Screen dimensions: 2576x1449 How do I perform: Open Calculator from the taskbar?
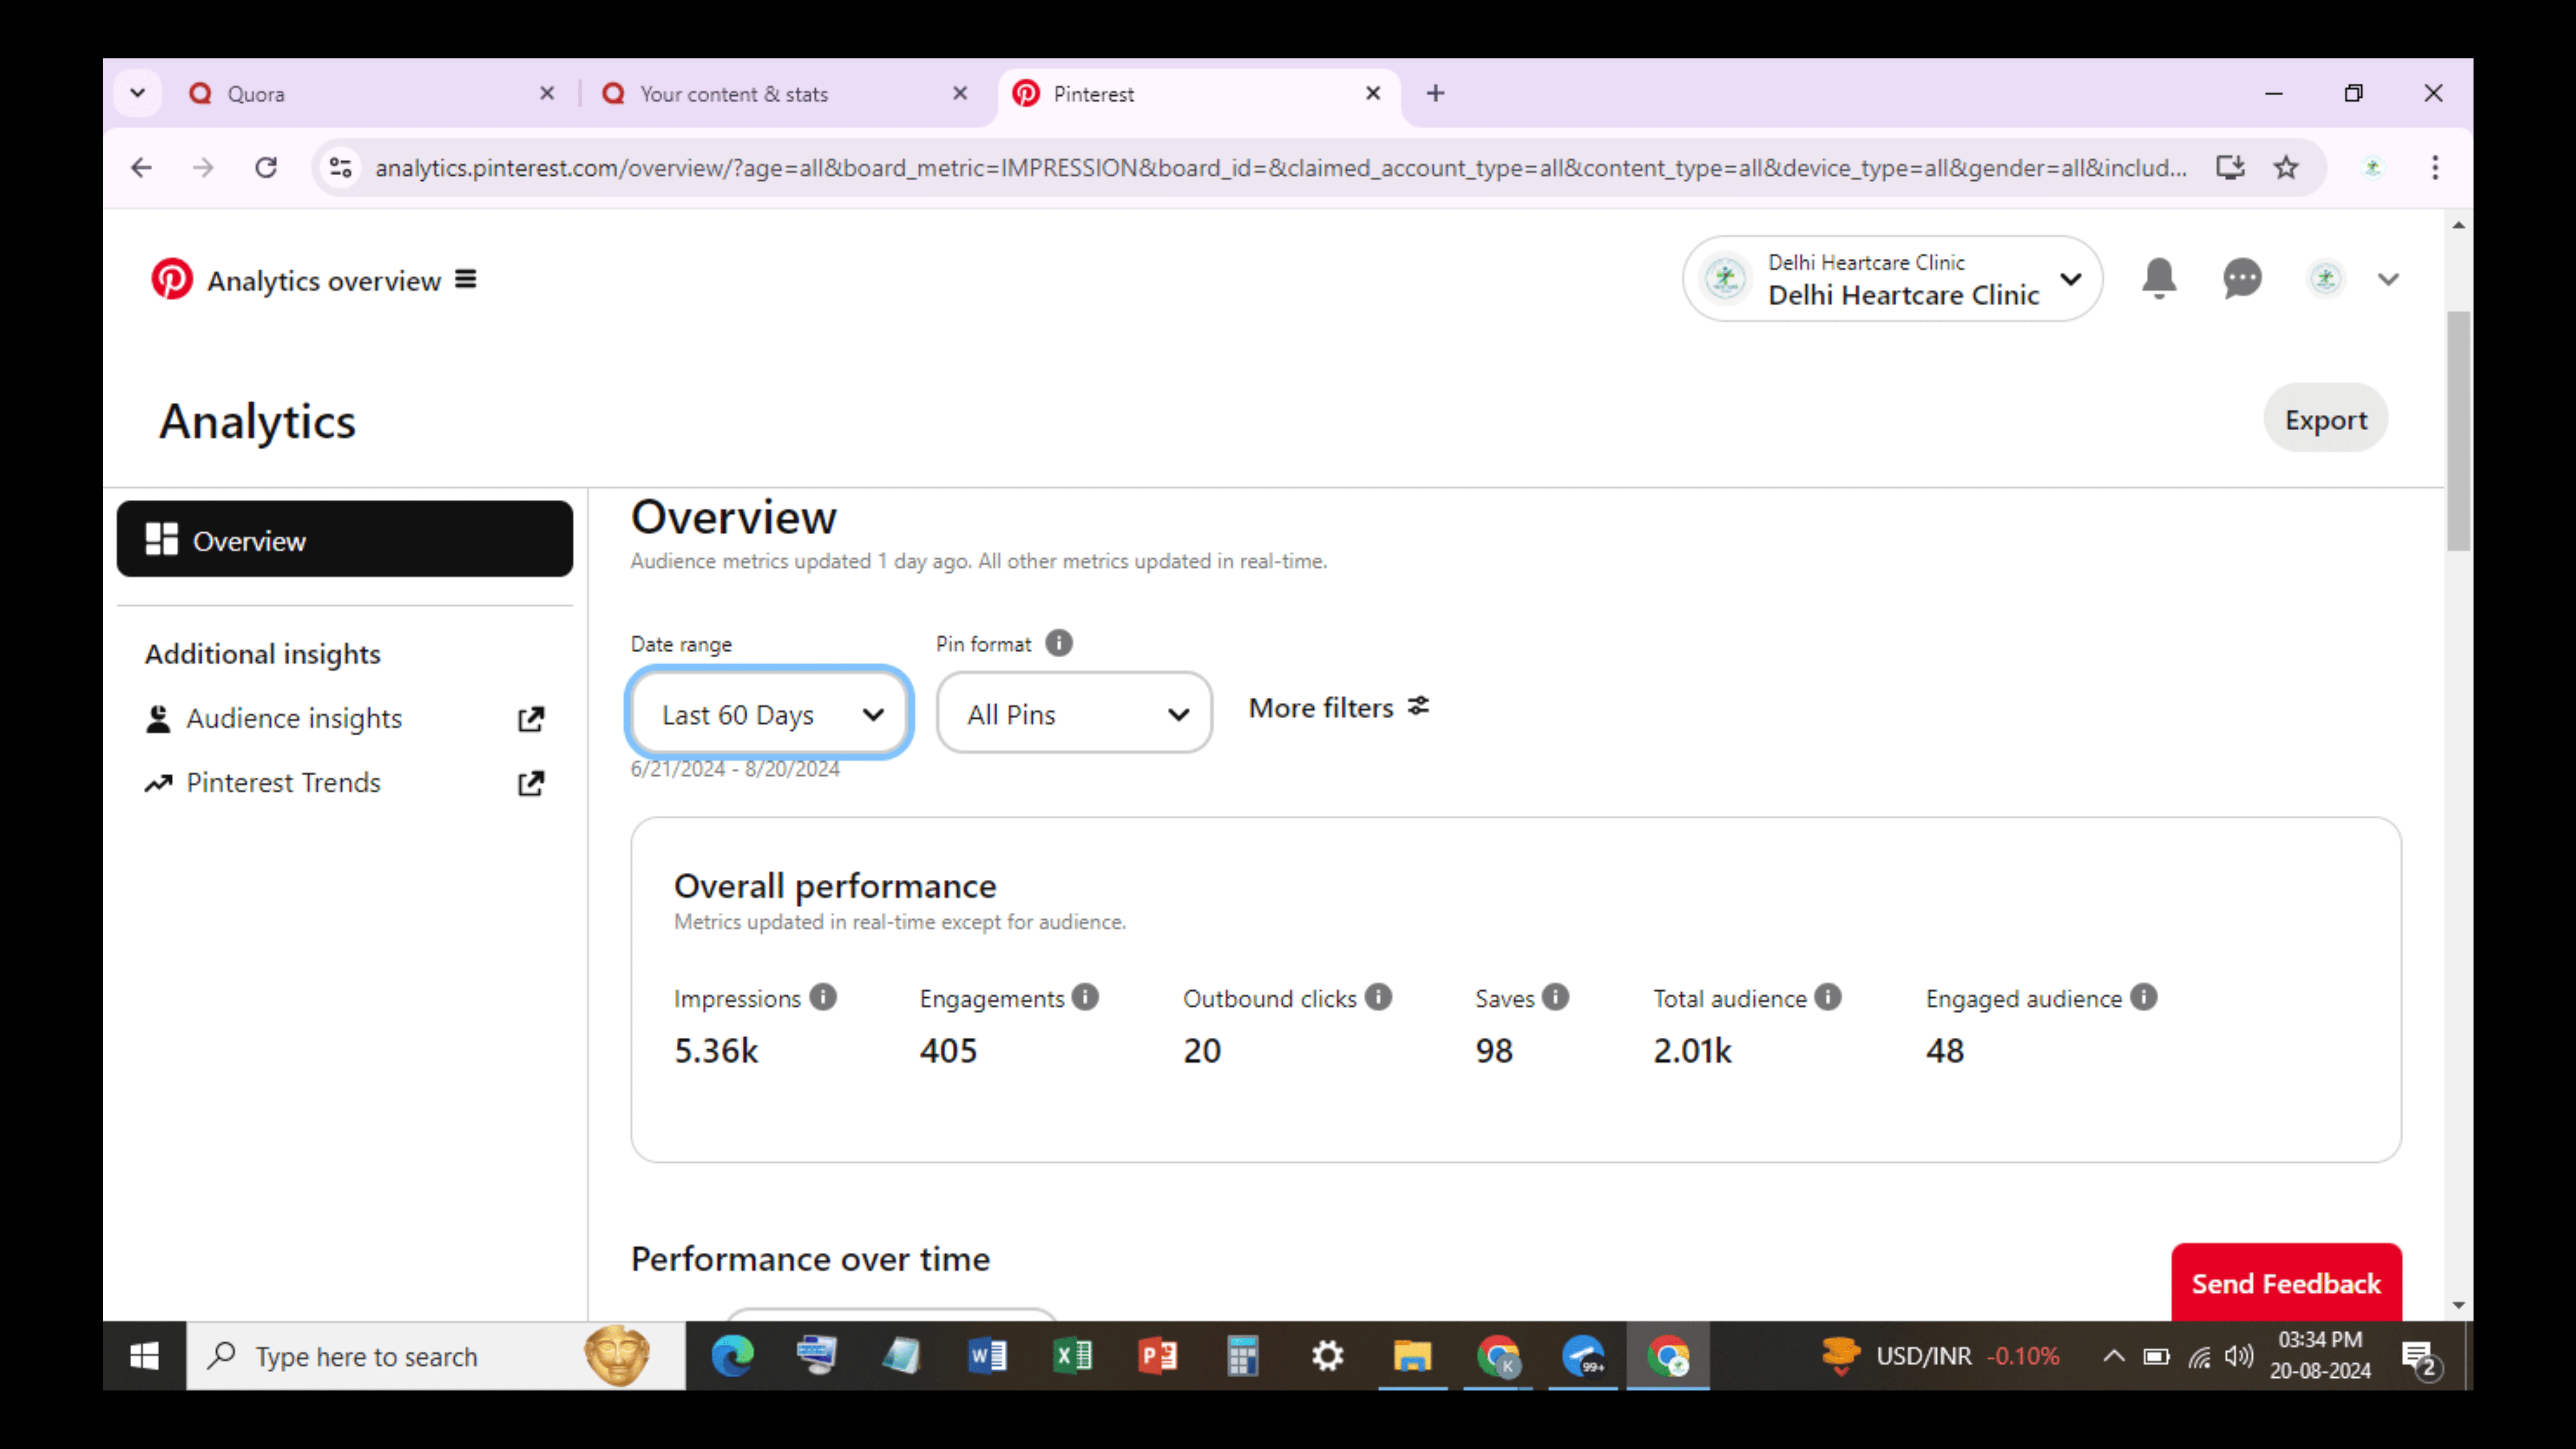coord(1242,1356)
